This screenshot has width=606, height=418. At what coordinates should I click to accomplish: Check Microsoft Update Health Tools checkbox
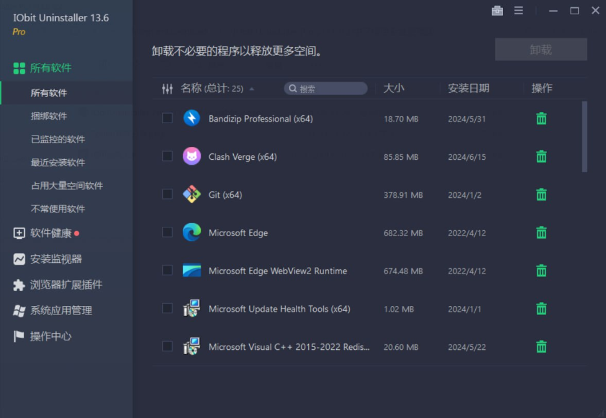[167, 308]
